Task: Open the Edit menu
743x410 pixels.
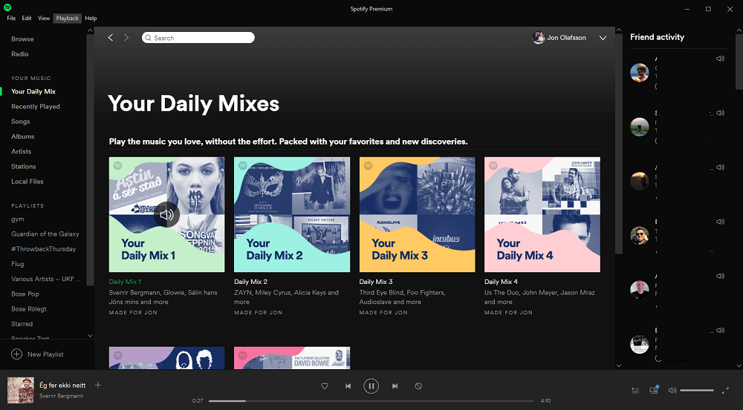Action: (x=27, y=18)
